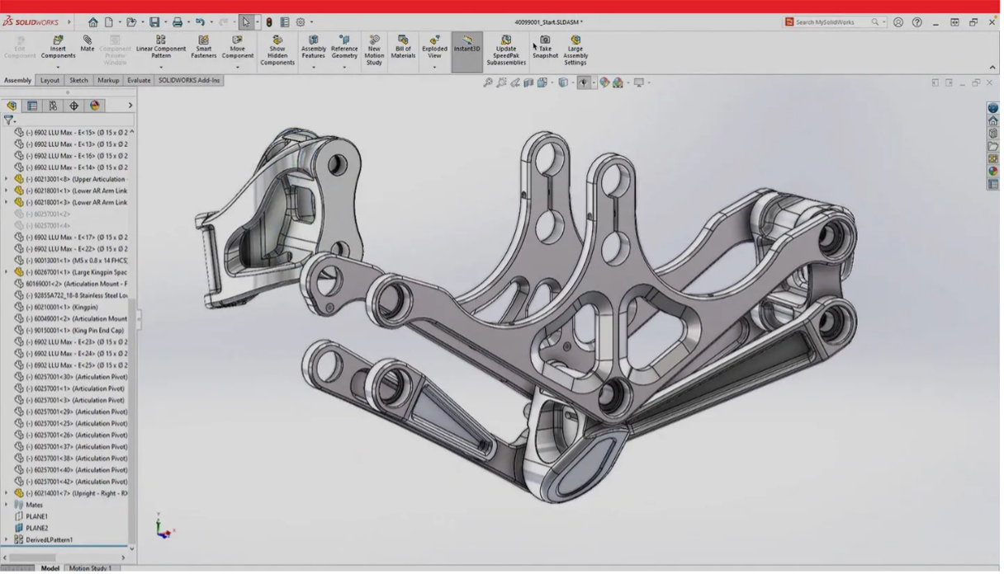
Task: Click Assembly Features tool
Action: (x=314, y=47)
